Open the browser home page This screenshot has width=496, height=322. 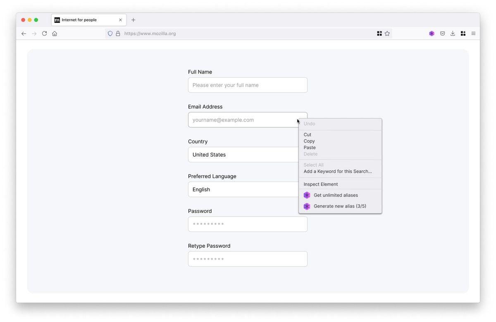[x=55, y=33]
